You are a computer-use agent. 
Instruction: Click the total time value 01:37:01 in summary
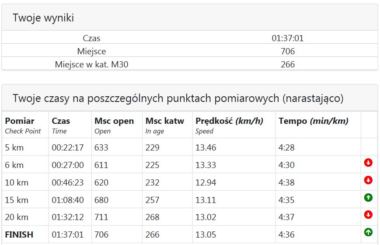[x=287, y=38]
